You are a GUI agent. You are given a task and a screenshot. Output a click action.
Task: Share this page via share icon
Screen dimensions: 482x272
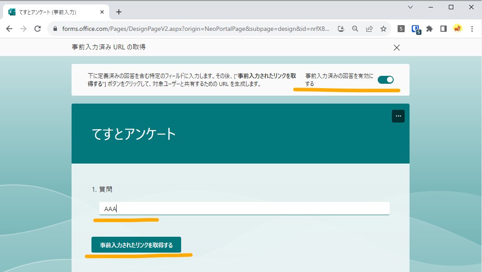(369, 29)
